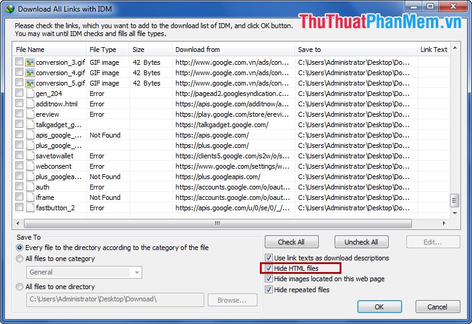Sort by Save to column header
Screen dimensions: 472x324
coord(356,50)
